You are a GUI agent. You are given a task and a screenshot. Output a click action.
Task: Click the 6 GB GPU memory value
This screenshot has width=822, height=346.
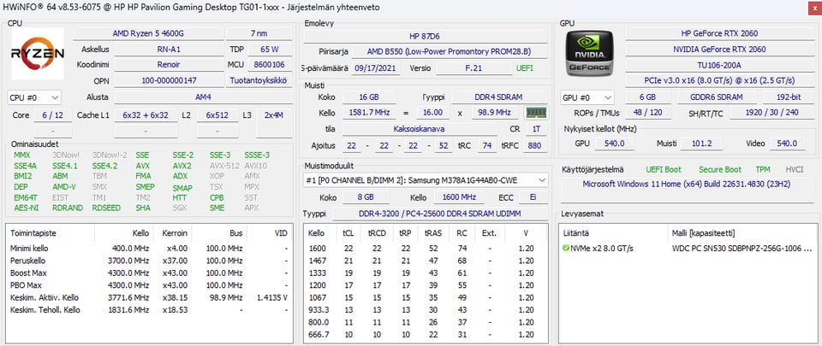tap(648, 97)
